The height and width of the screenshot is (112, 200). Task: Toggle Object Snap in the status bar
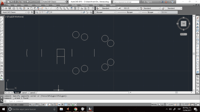tap(46, 105)
